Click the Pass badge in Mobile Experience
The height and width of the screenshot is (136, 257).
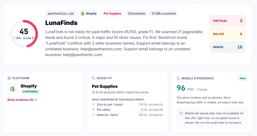pos(243,78)
